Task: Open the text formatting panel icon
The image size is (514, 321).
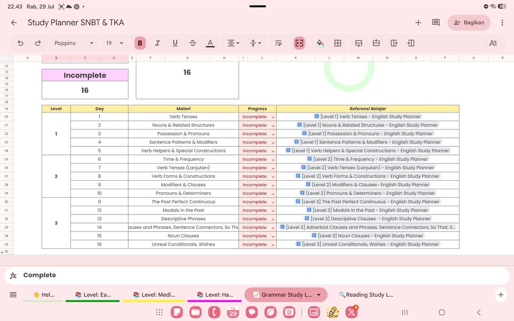Action: [493, 43]
